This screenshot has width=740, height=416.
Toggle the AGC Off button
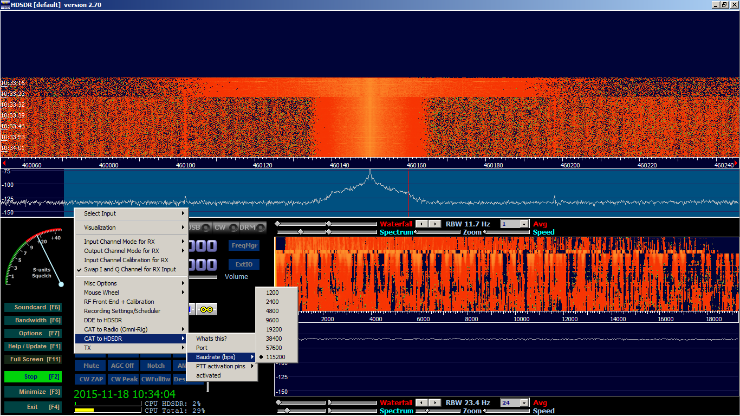point(123,366)
